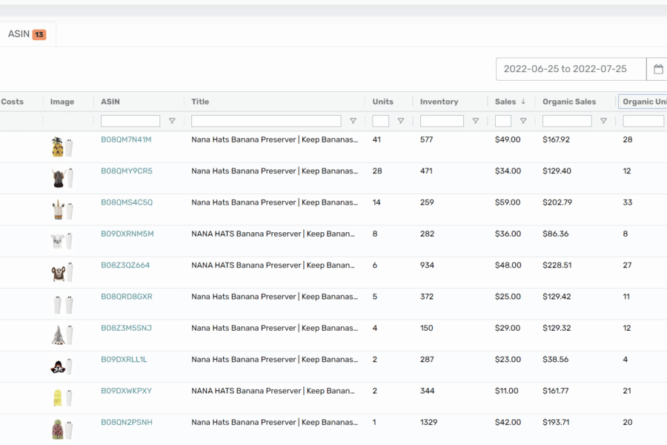Select Organic Sales value $167.92
Screen dimensions: 667x445
556,139
